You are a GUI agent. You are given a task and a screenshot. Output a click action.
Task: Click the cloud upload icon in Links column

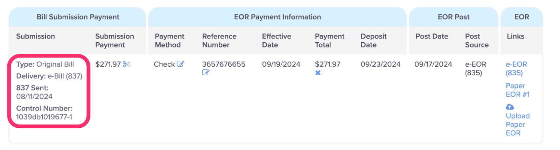pos(510,107)
